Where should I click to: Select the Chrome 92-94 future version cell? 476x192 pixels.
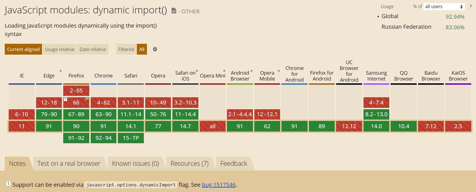(x=104, y=138)
